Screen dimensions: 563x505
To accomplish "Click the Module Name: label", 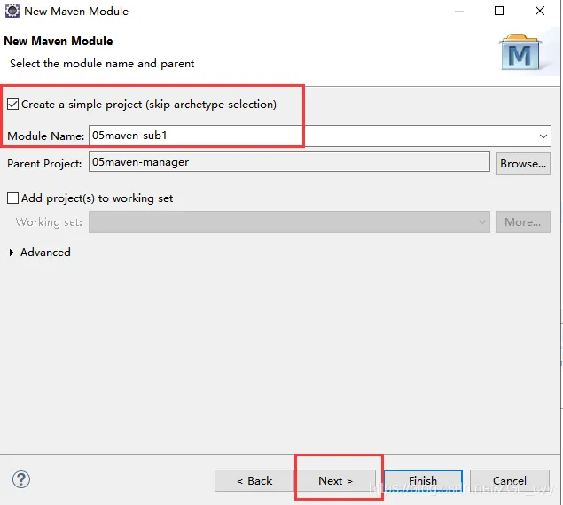I will click(x=45, y=136).
